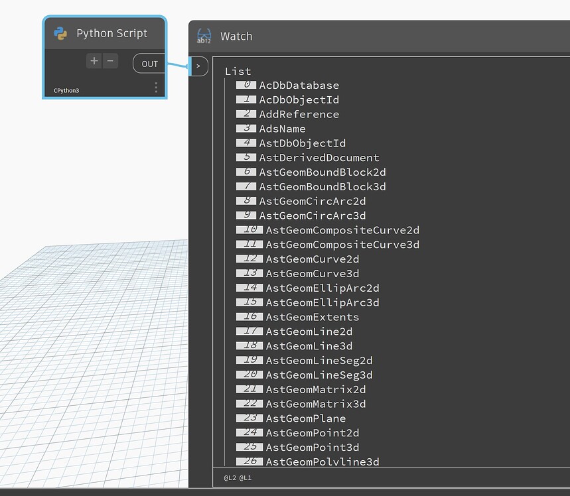The width and height of the screenshot is (570, 496).
Task: Select the AstGeomPolyline3d entry at the list bottom
Action: pos(312,462)
